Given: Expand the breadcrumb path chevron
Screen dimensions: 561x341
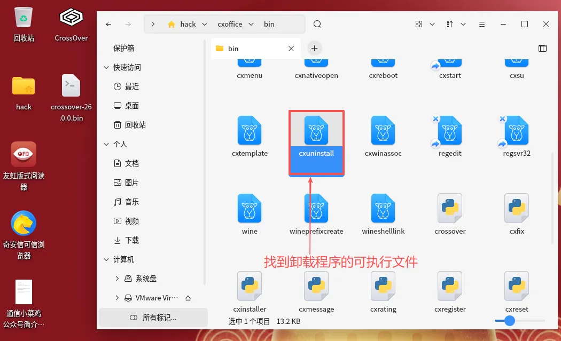Looking at the screenshot, I should coord(153,24).
